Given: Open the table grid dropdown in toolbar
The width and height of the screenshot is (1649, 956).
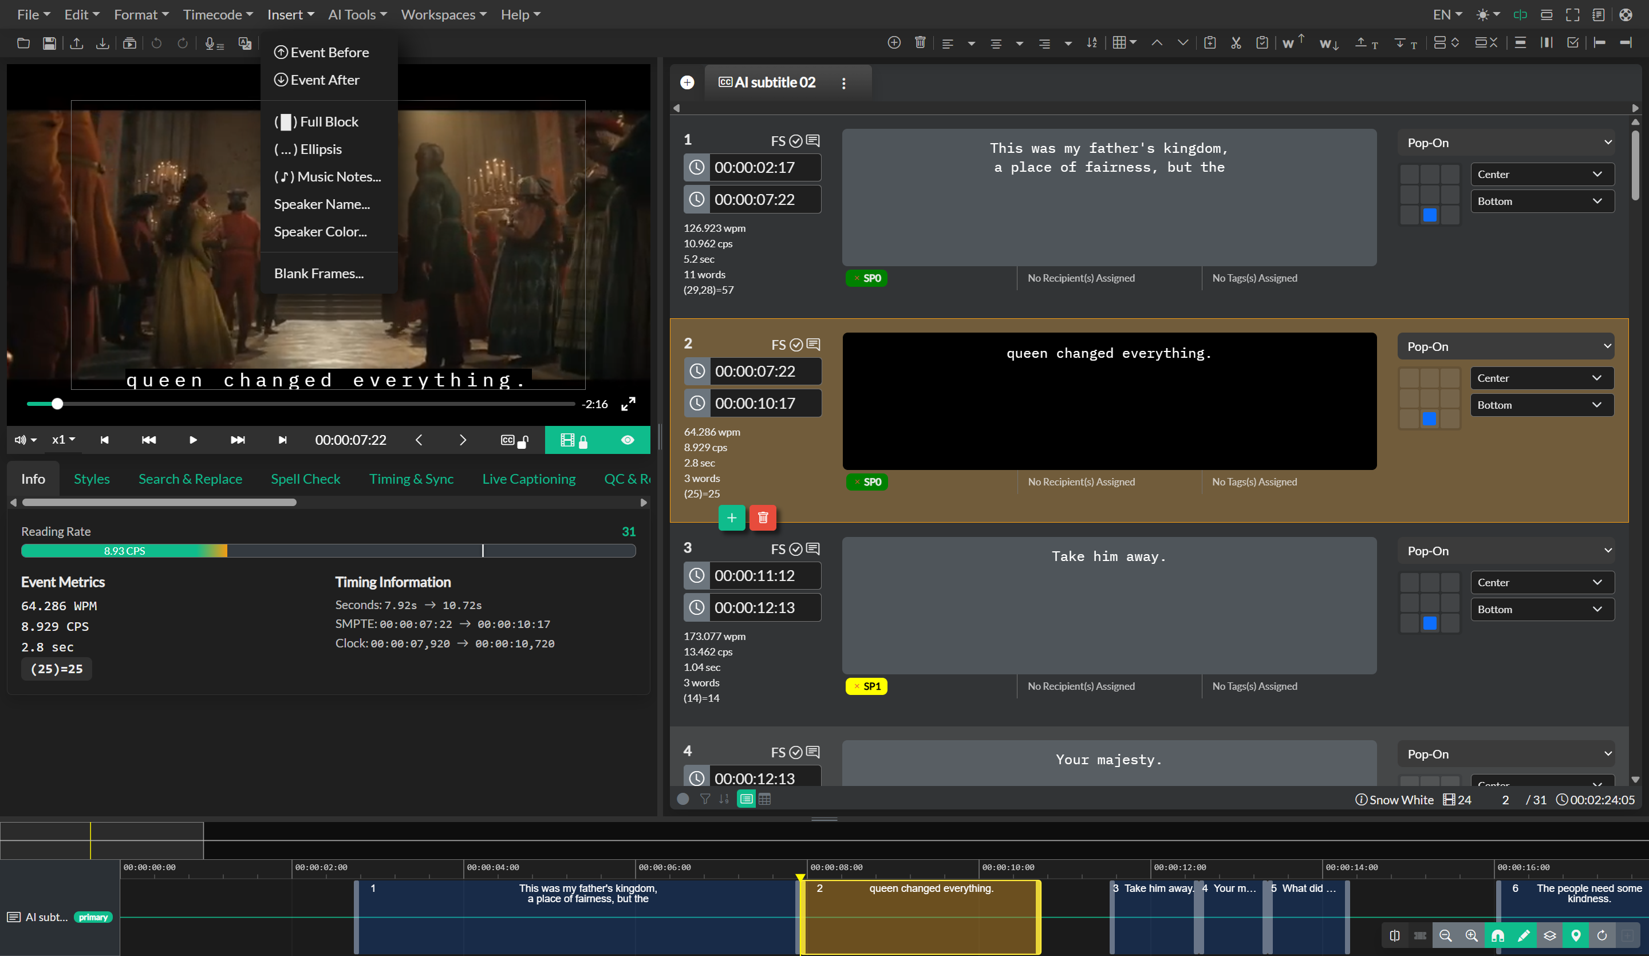Looking at the screenshot, I should click(x=1124, y=42).
